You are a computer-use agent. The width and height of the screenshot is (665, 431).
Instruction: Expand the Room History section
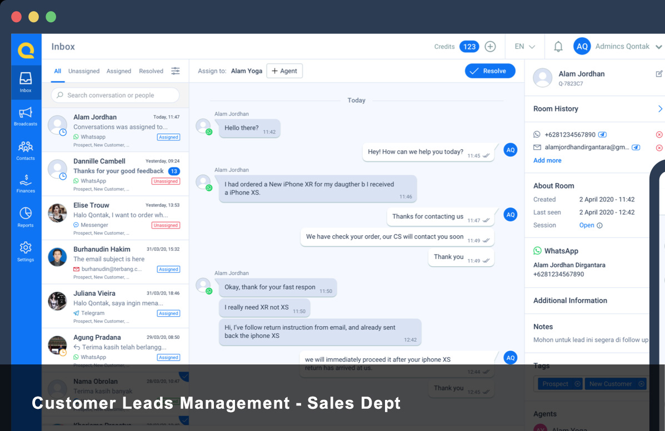(x=659, y=109)
